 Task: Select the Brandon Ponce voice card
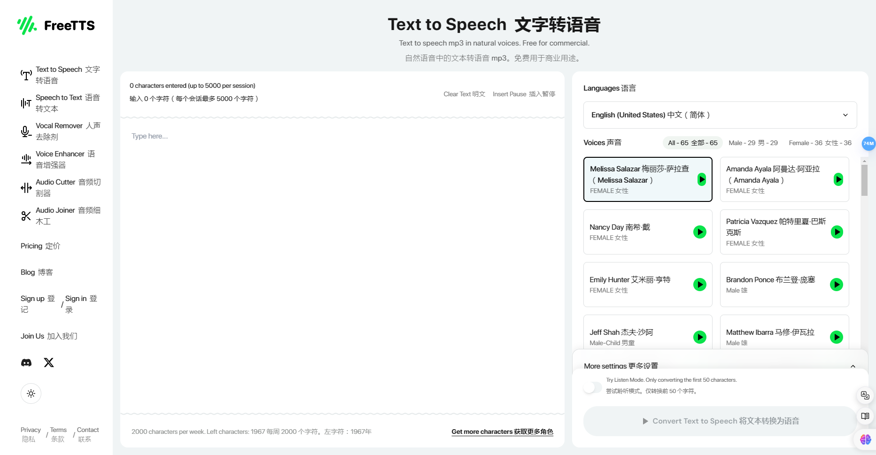784,285
